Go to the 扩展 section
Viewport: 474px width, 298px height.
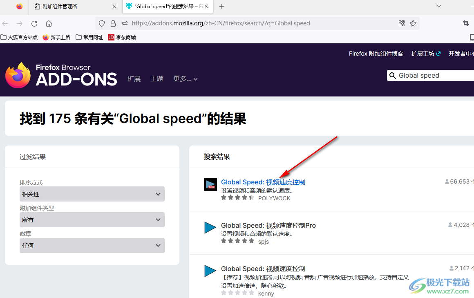134,78
